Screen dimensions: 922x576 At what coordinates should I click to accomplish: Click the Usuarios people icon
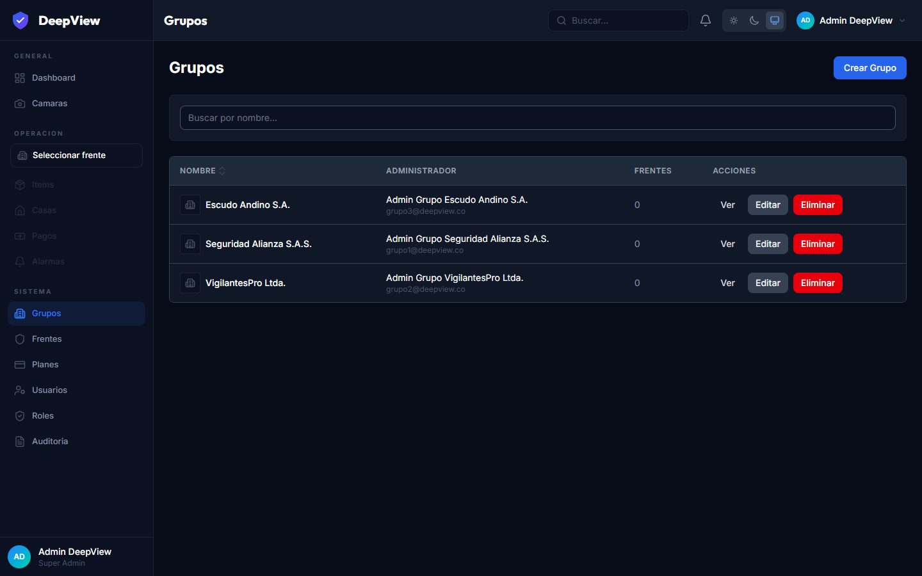pyautogui.click(x=20, y=390)
